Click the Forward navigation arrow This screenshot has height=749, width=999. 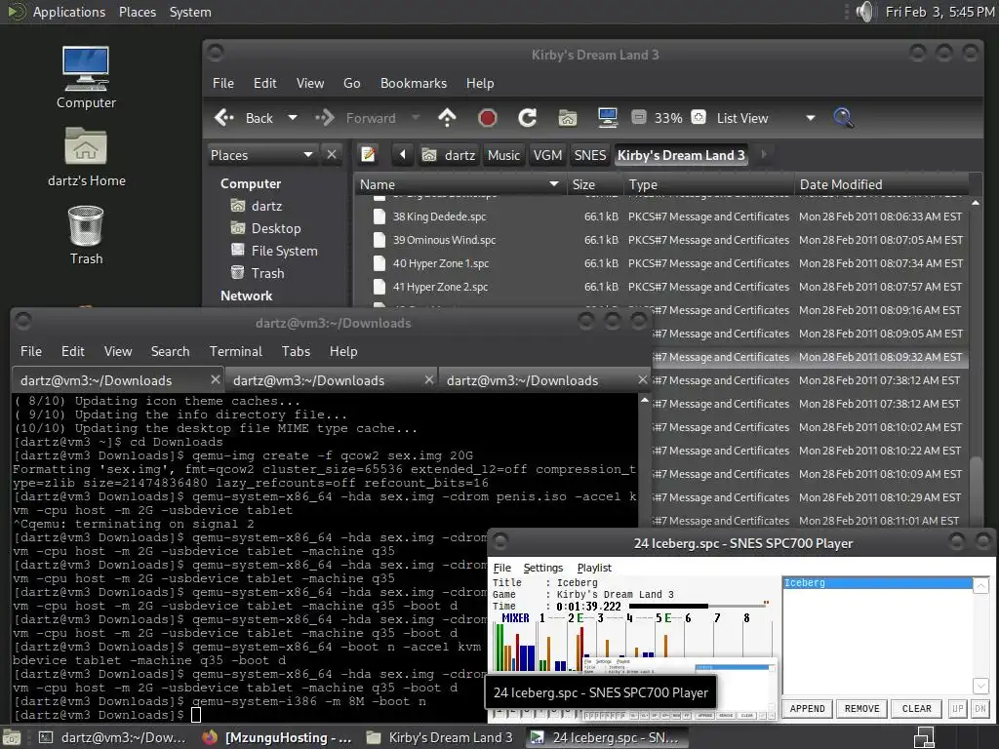click(x=355, y=118)
